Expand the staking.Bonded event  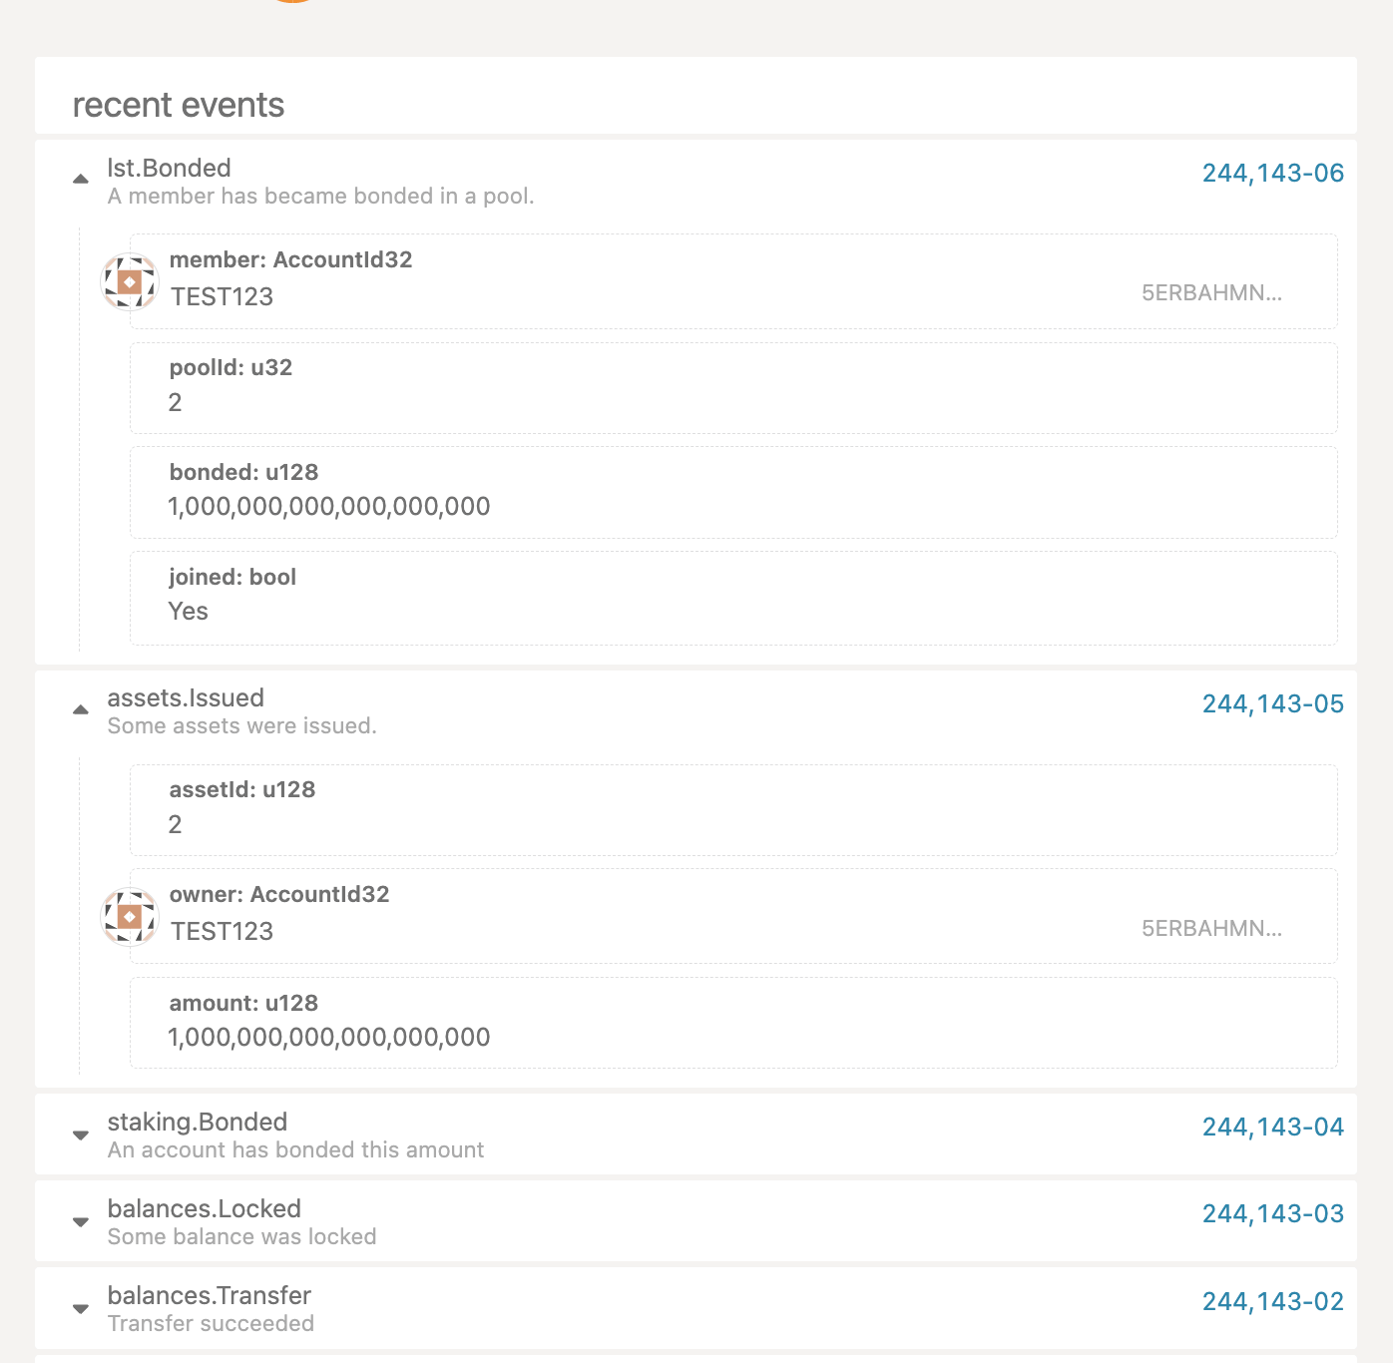point(80,1135)
